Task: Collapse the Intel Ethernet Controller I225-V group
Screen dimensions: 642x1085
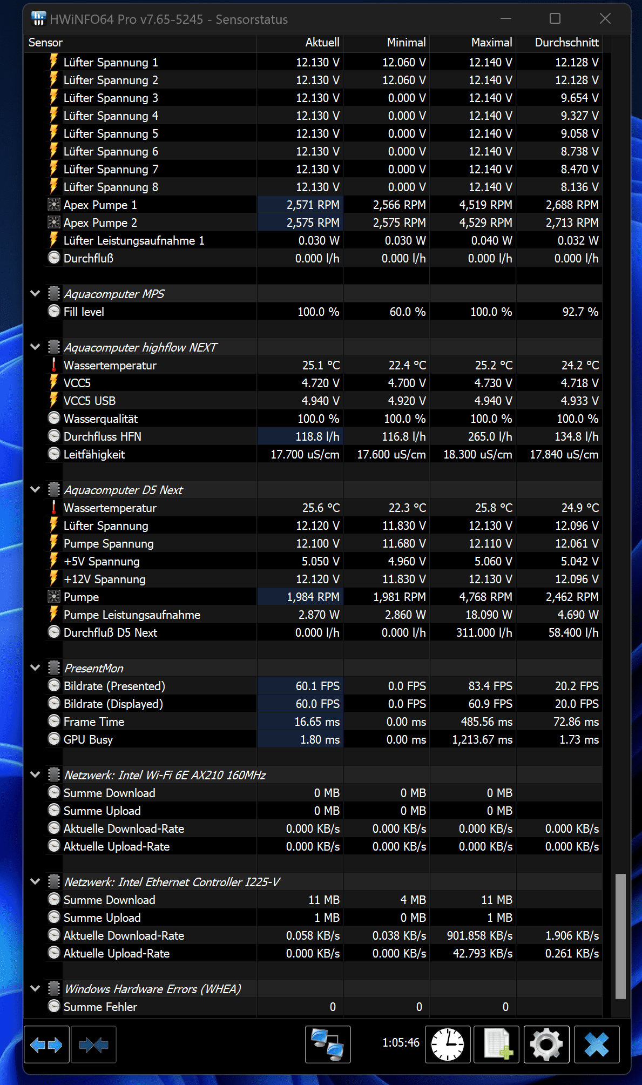Action: pos(36,882)
